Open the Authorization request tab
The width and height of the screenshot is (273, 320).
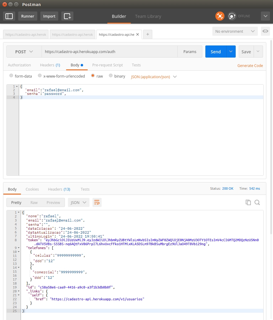click(19, 65)
